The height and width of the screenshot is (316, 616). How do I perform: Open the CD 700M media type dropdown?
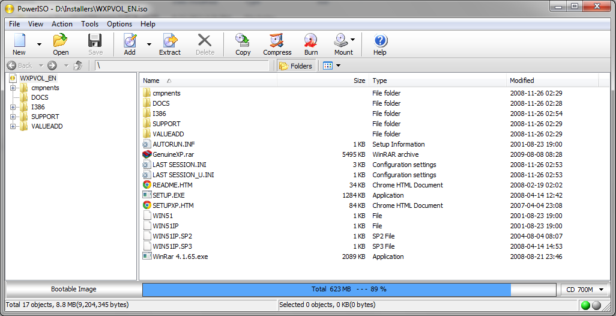click(585, 290)
